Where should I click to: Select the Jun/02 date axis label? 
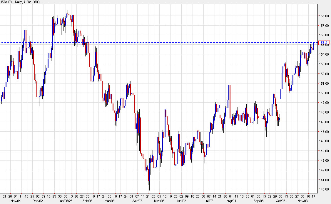click(x=181, y=201)
